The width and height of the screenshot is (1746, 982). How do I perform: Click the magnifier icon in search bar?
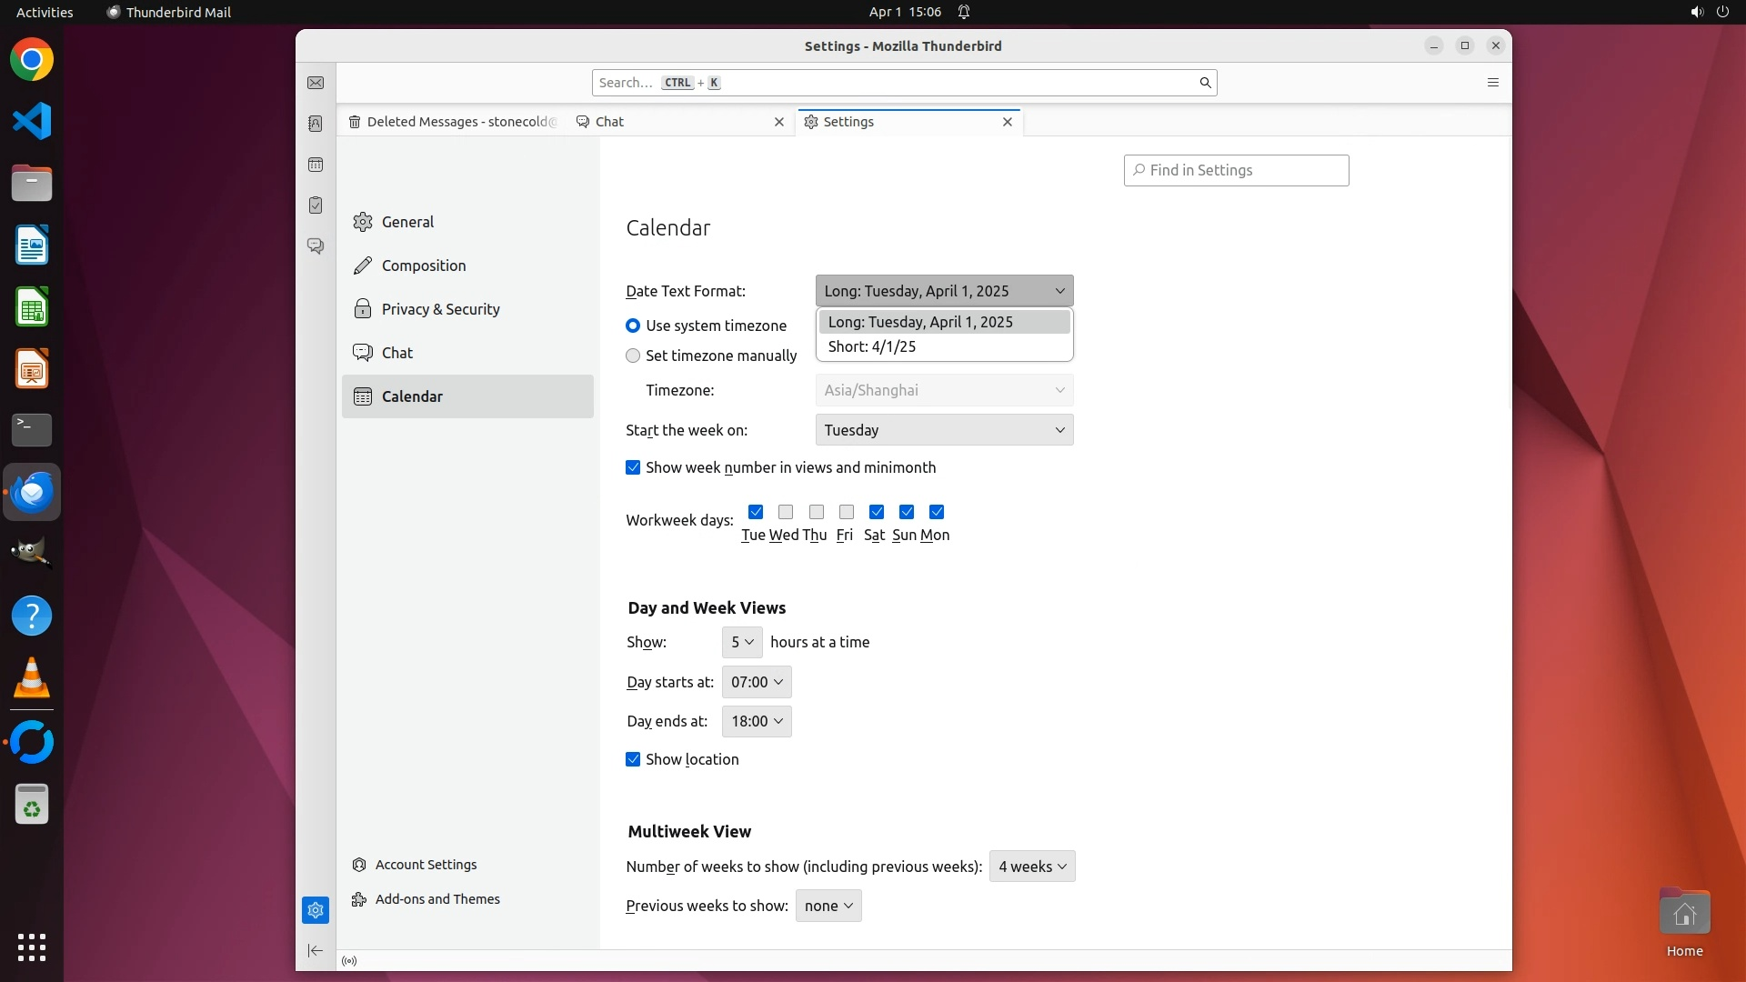click(x=1205, y=83)
